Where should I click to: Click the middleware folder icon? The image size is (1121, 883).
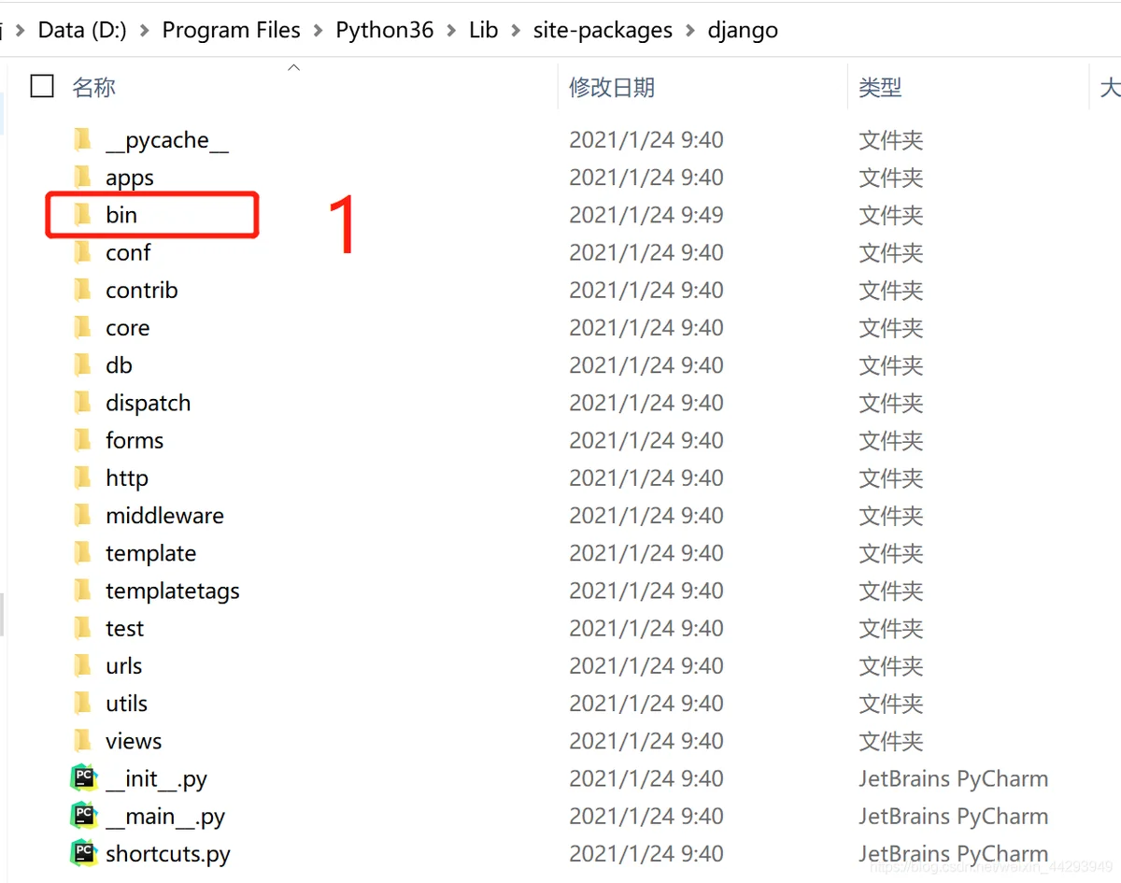point(83,515)
